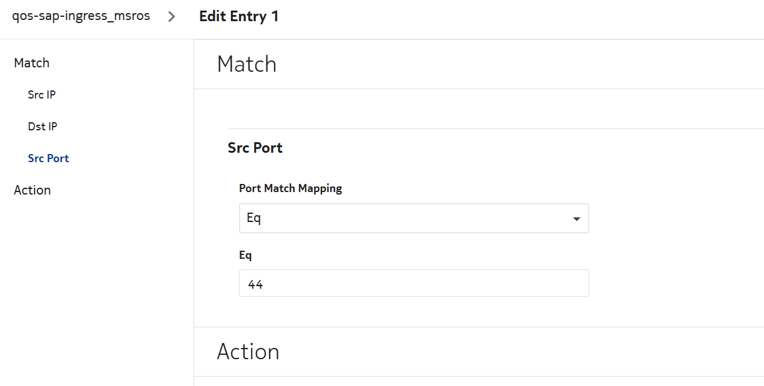Select Src Port in the sidebar
The height and width of the screenshot is (386, 764).
pos(49,158)
